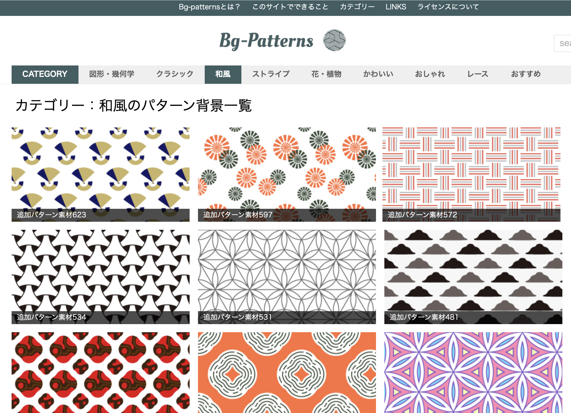Open ライセンスについて in top navigation bar
Screen dimensions: 571x413
coord(448,7)
